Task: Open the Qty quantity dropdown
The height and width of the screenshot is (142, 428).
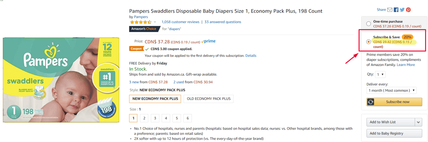Action: pyautogui.click(x=380, y=74)
